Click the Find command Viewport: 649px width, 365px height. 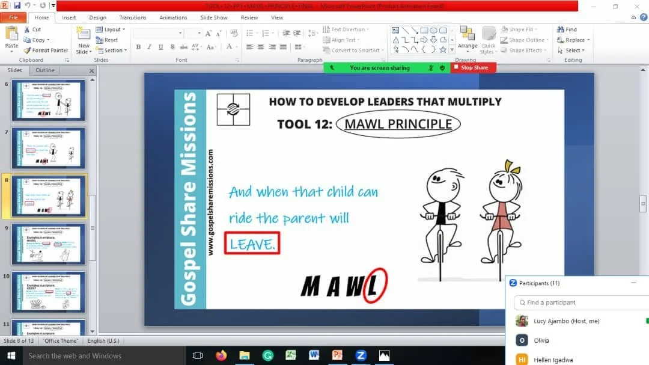click(567, 29)
